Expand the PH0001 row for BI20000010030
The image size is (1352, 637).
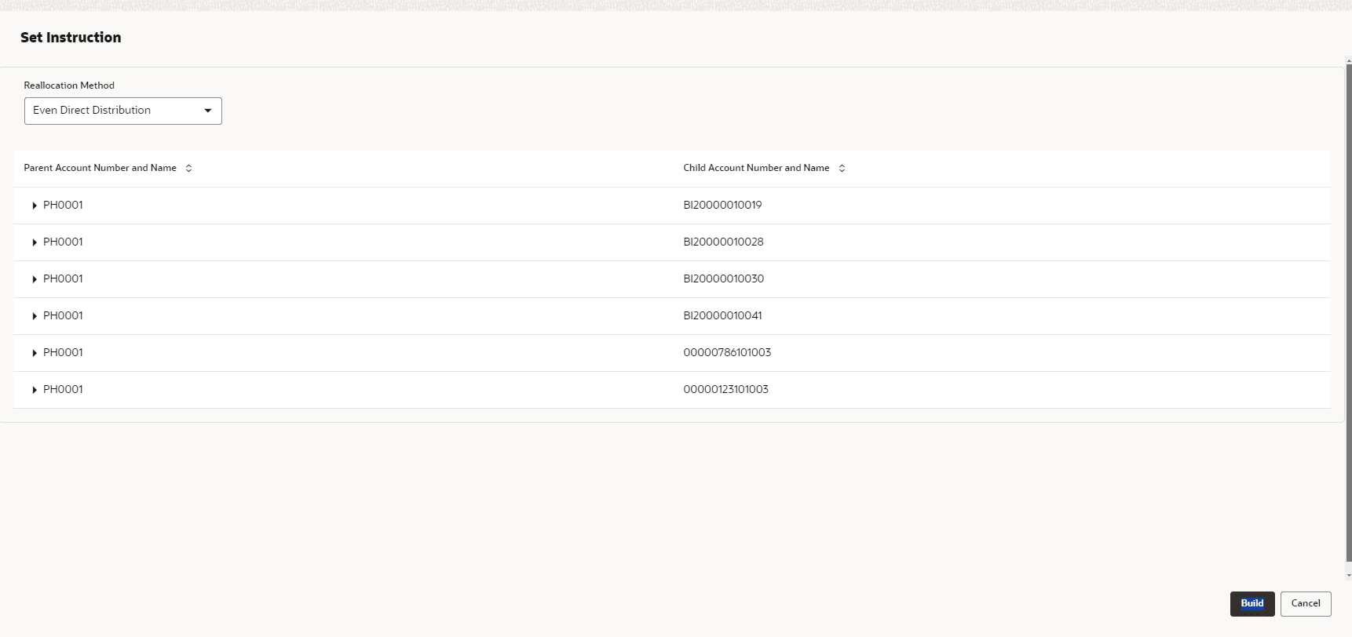point(35,279)
